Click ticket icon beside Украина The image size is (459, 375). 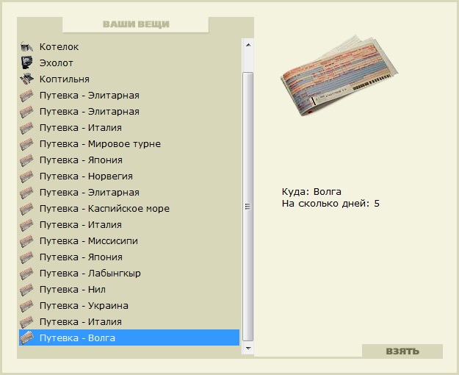pyautogui.click(x=26, y=305)
